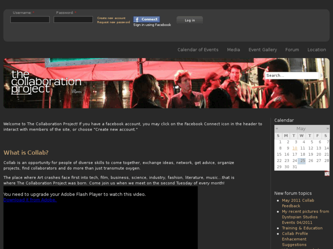
Task: Click the Log in button
Action: coord(190,20)
